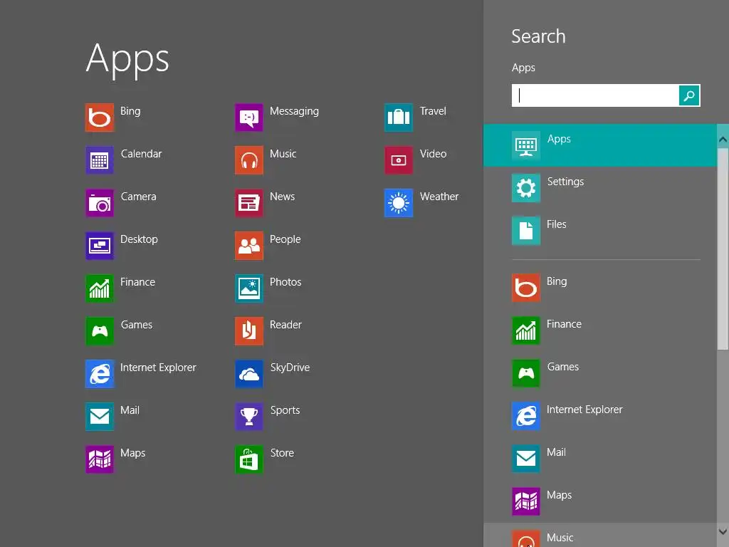The height and width of the screenshot is (547, 729).
Task: Choose Finance in search pane list
Action: (x=599, y=330)
